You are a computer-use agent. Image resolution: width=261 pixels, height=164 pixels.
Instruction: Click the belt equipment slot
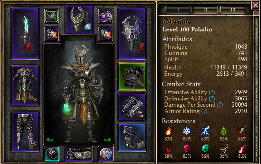pos(79,154)
